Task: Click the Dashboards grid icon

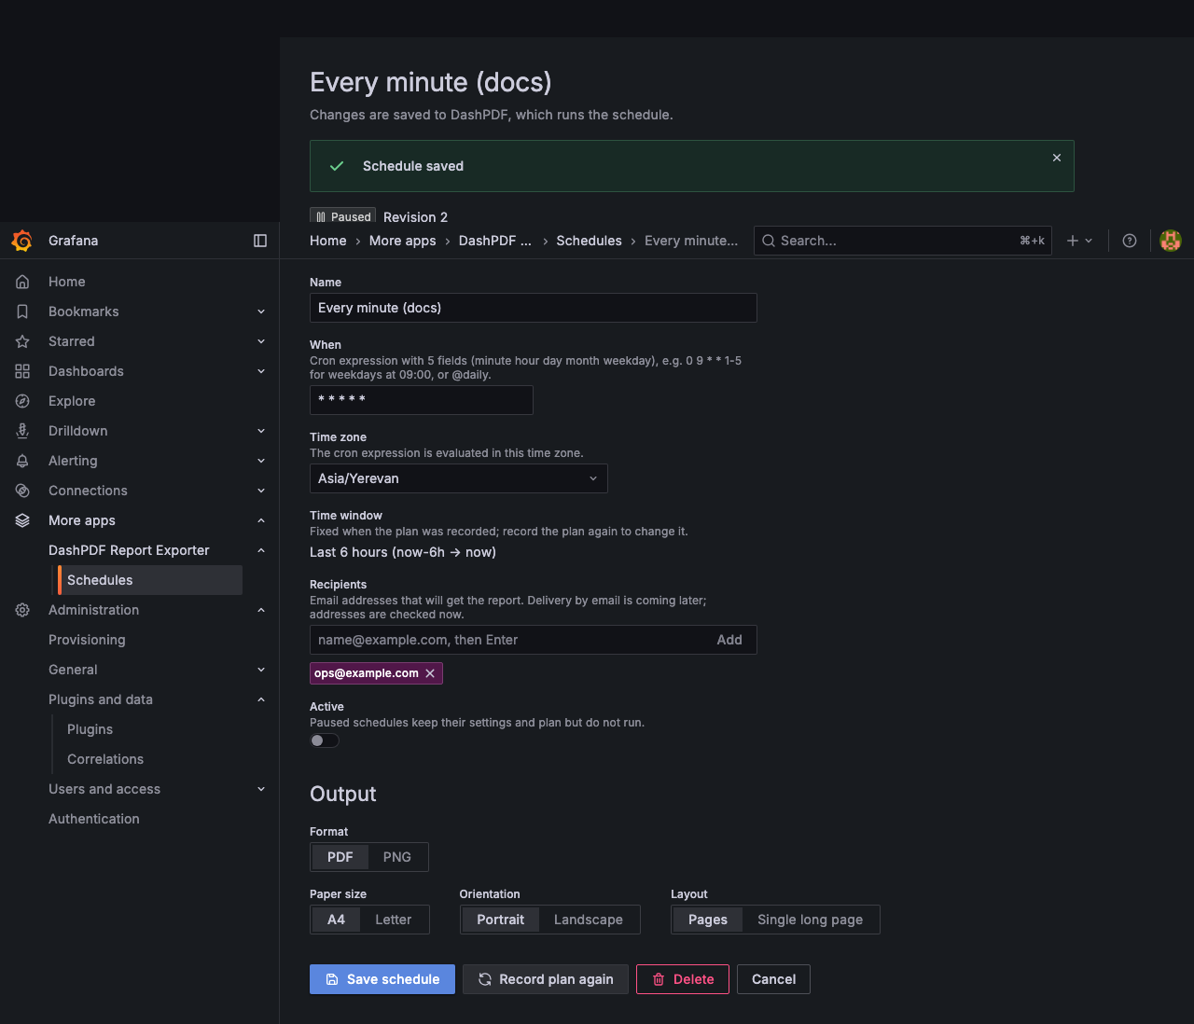Action: [22, 371]
